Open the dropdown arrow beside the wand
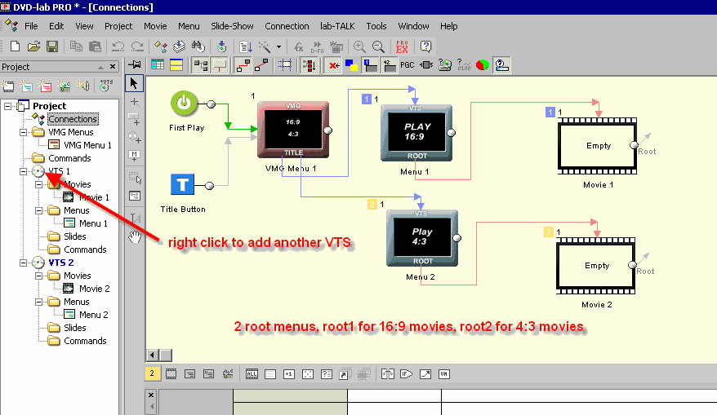This screenshot has height=415, width=717. [278, 46]
